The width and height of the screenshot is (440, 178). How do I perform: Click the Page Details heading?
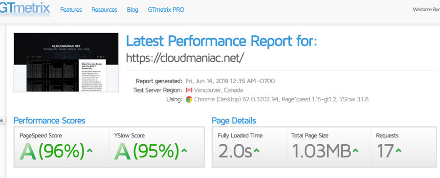[234, 121]
